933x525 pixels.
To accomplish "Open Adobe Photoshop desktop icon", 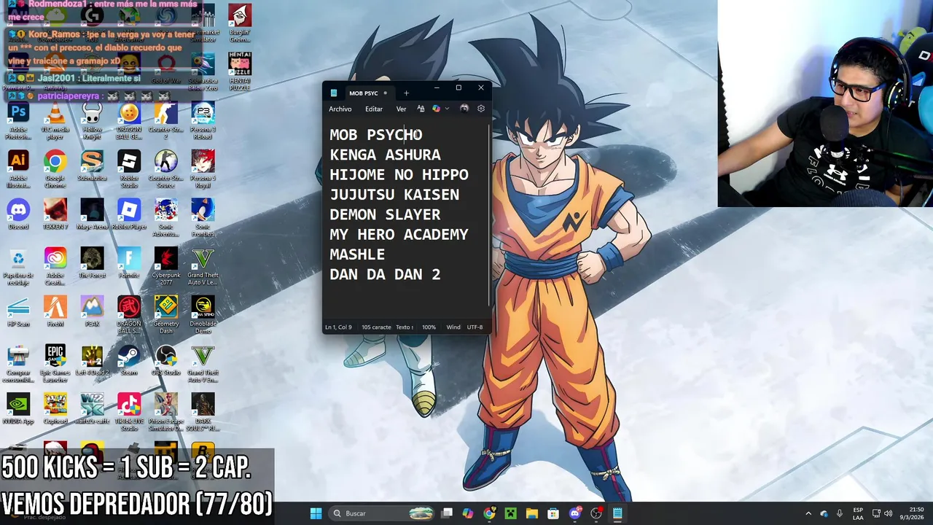I will pyautogui.click(x=18, y=121).
